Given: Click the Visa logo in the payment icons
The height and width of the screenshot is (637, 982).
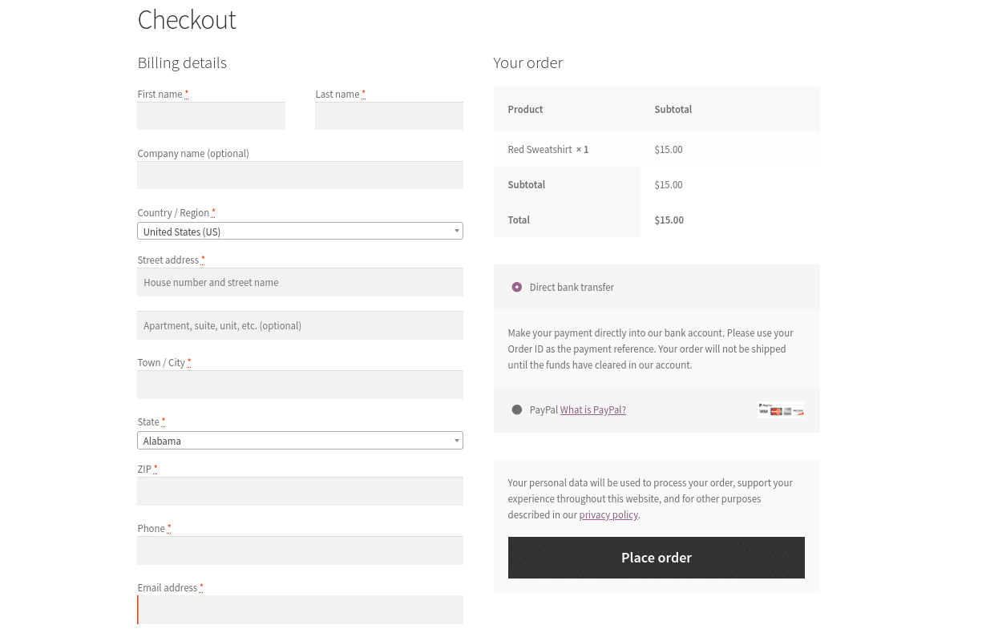Looking at the screenshot, I should [763, 411].
